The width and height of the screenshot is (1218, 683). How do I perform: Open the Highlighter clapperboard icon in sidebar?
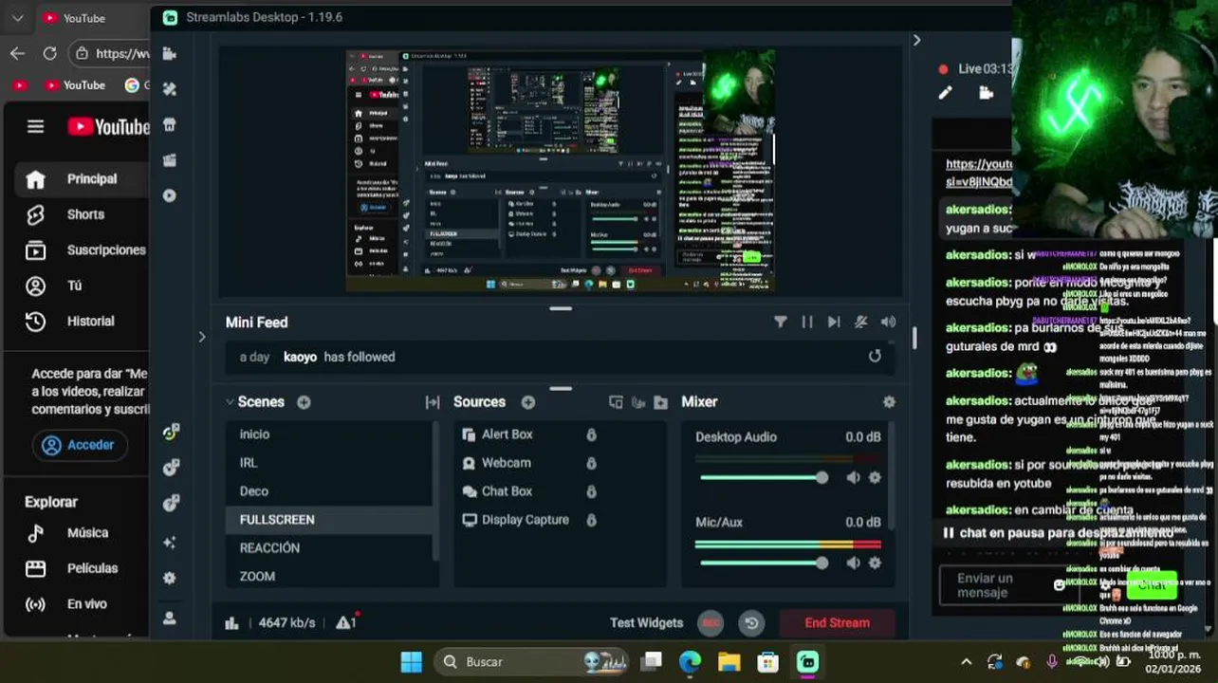[x=170, y=160]
